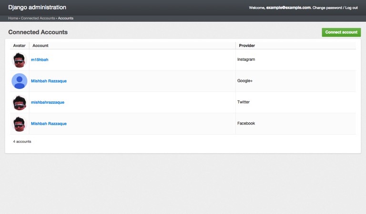Click the avatar for mishbahrazzaque Twitter account

19,102
